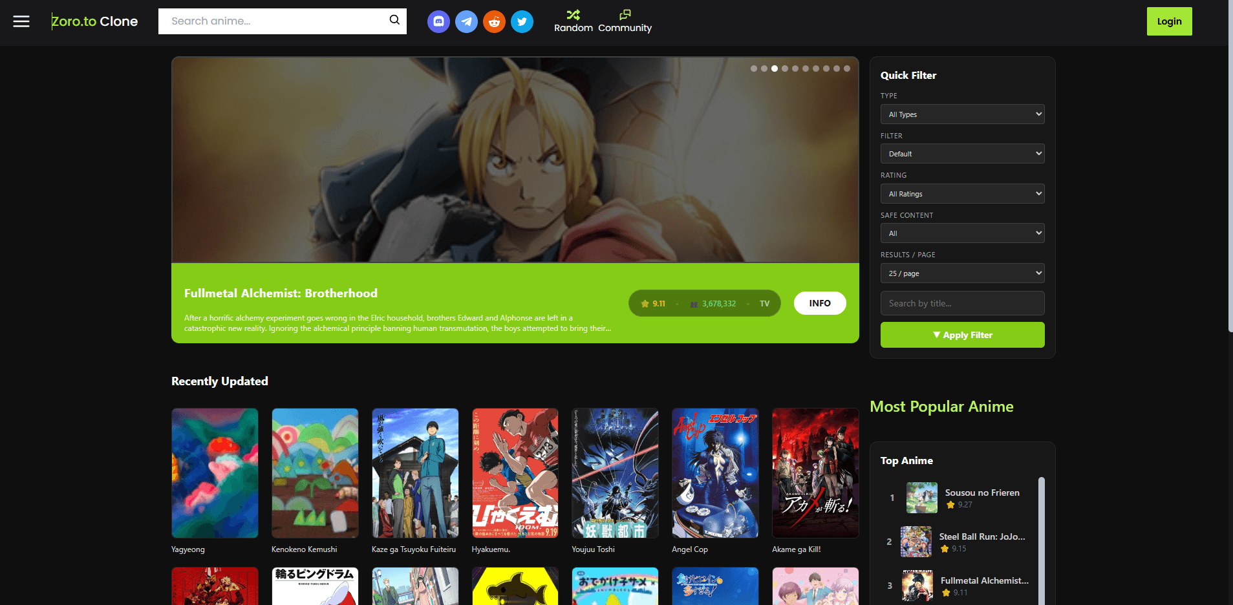
Task: Jump to the first carousel slide dot
Action: [754, 69]
